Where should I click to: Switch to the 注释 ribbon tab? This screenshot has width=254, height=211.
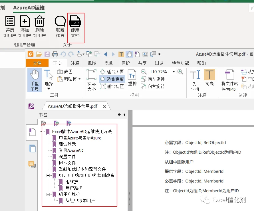75,63
